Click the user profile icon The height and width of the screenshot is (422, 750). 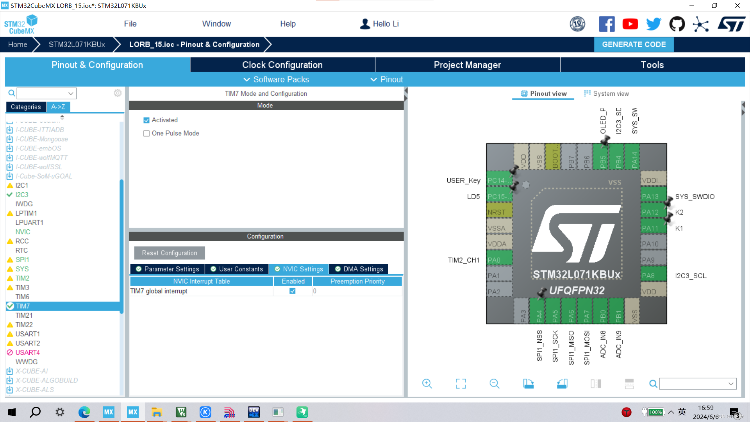(365, 24)
